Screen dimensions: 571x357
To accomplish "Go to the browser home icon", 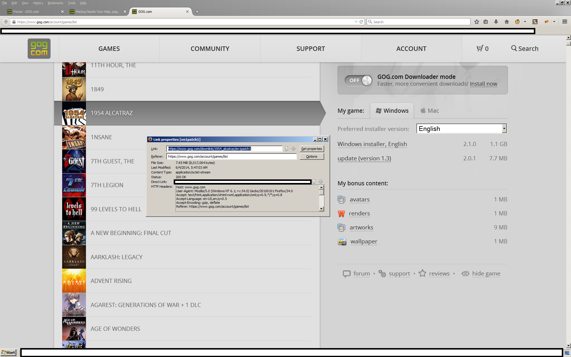I will (507, 22).
